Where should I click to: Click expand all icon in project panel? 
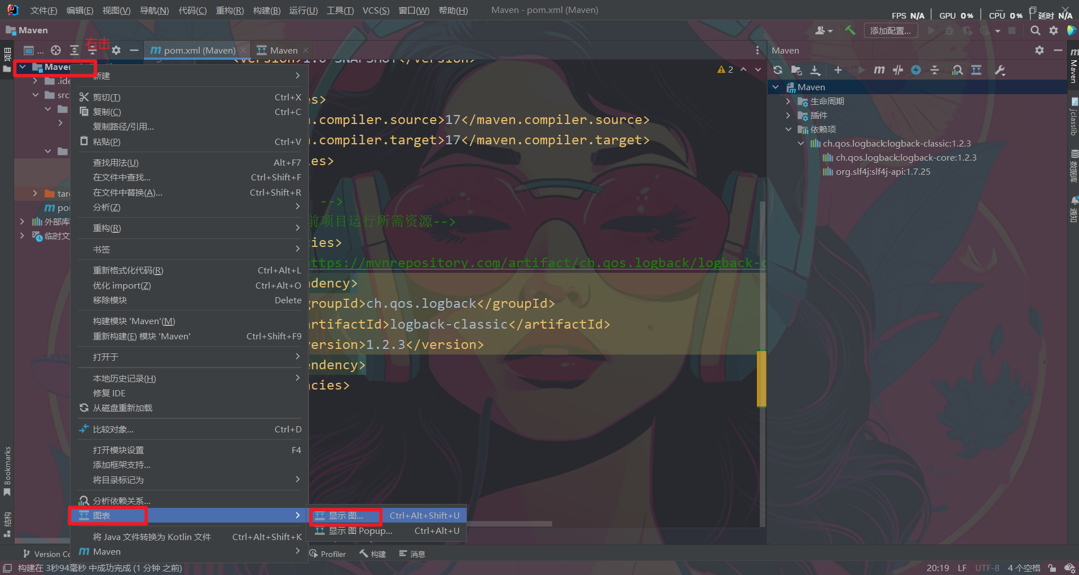pos(74,50)
